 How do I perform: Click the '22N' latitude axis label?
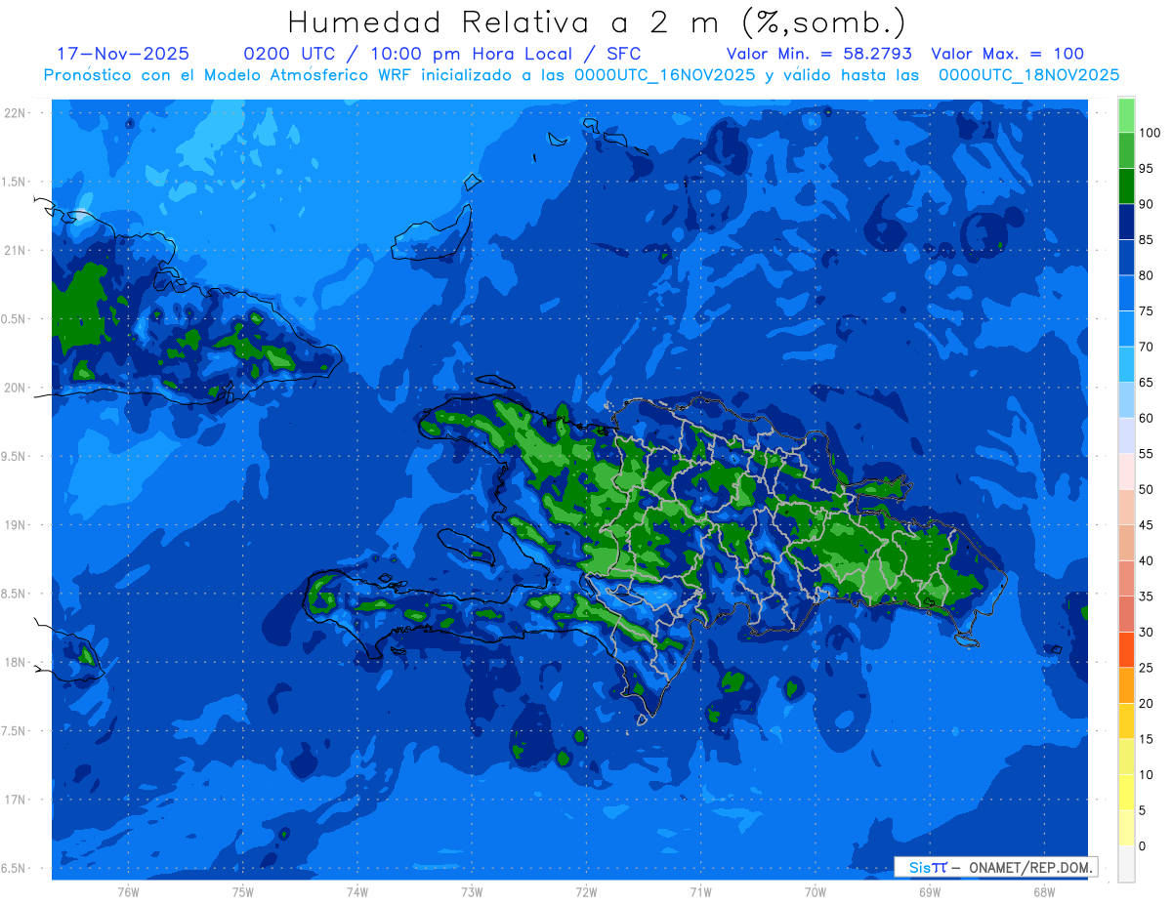[15, 112]
